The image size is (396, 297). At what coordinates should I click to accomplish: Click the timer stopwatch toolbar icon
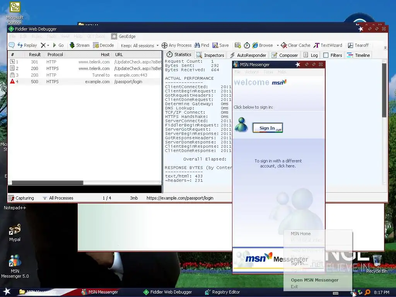click(x=247, y=46)
